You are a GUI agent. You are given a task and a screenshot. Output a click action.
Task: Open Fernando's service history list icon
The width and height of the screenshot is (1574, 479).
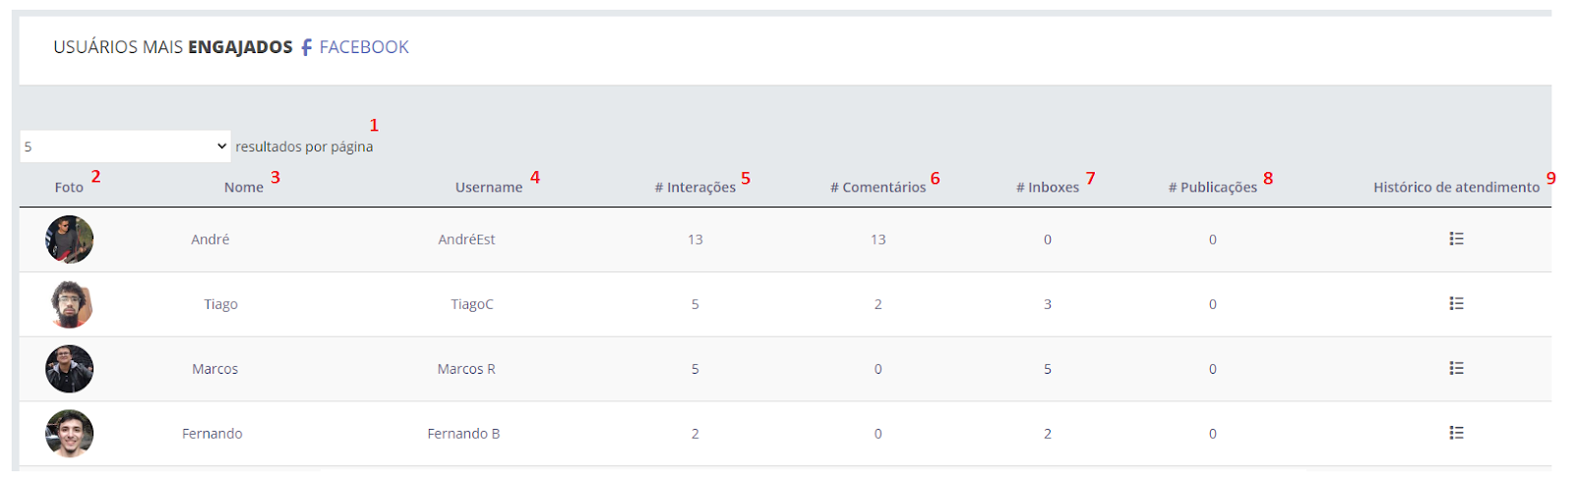[1456, 433]
